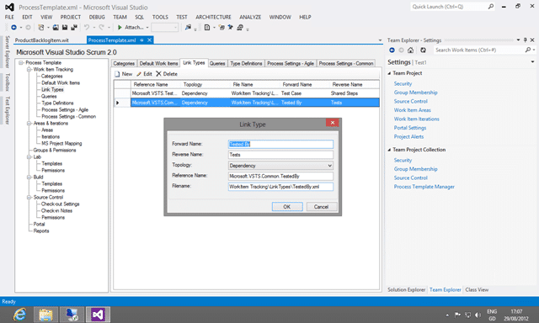Viewport: 539px width, 323px height.
Task: Click the Edit link type pencil button
Action: pyautogui.click(x=144, y=74)
